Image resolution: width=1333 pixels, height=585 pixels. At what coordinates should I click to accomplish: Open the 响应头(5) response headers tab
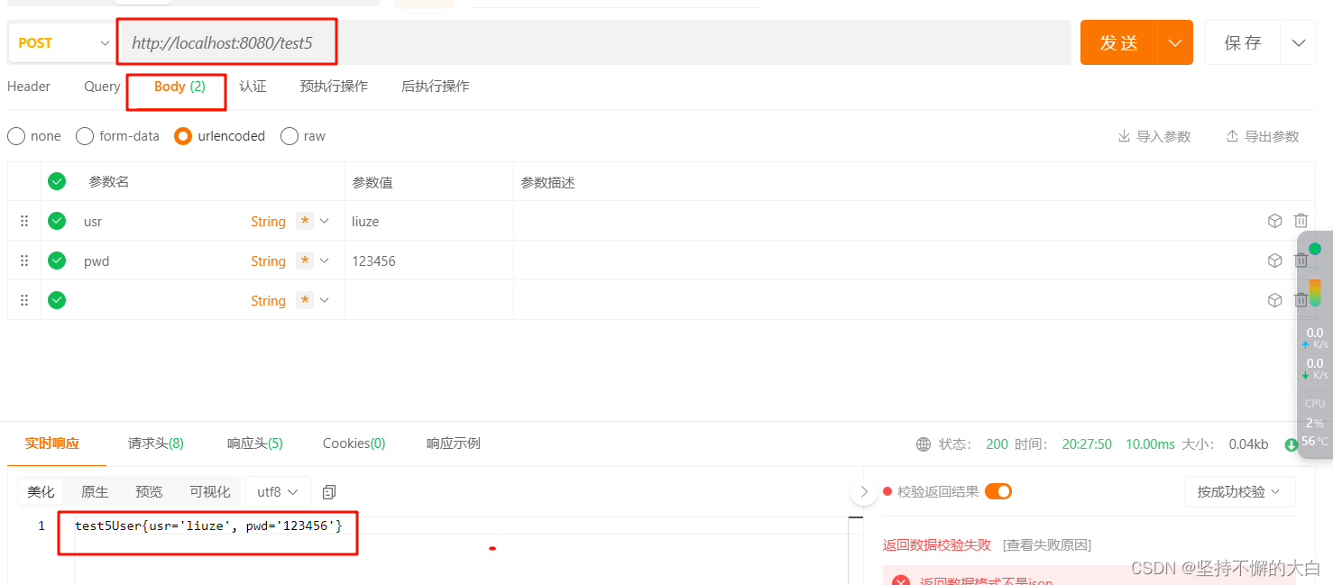tap(254, 443)
